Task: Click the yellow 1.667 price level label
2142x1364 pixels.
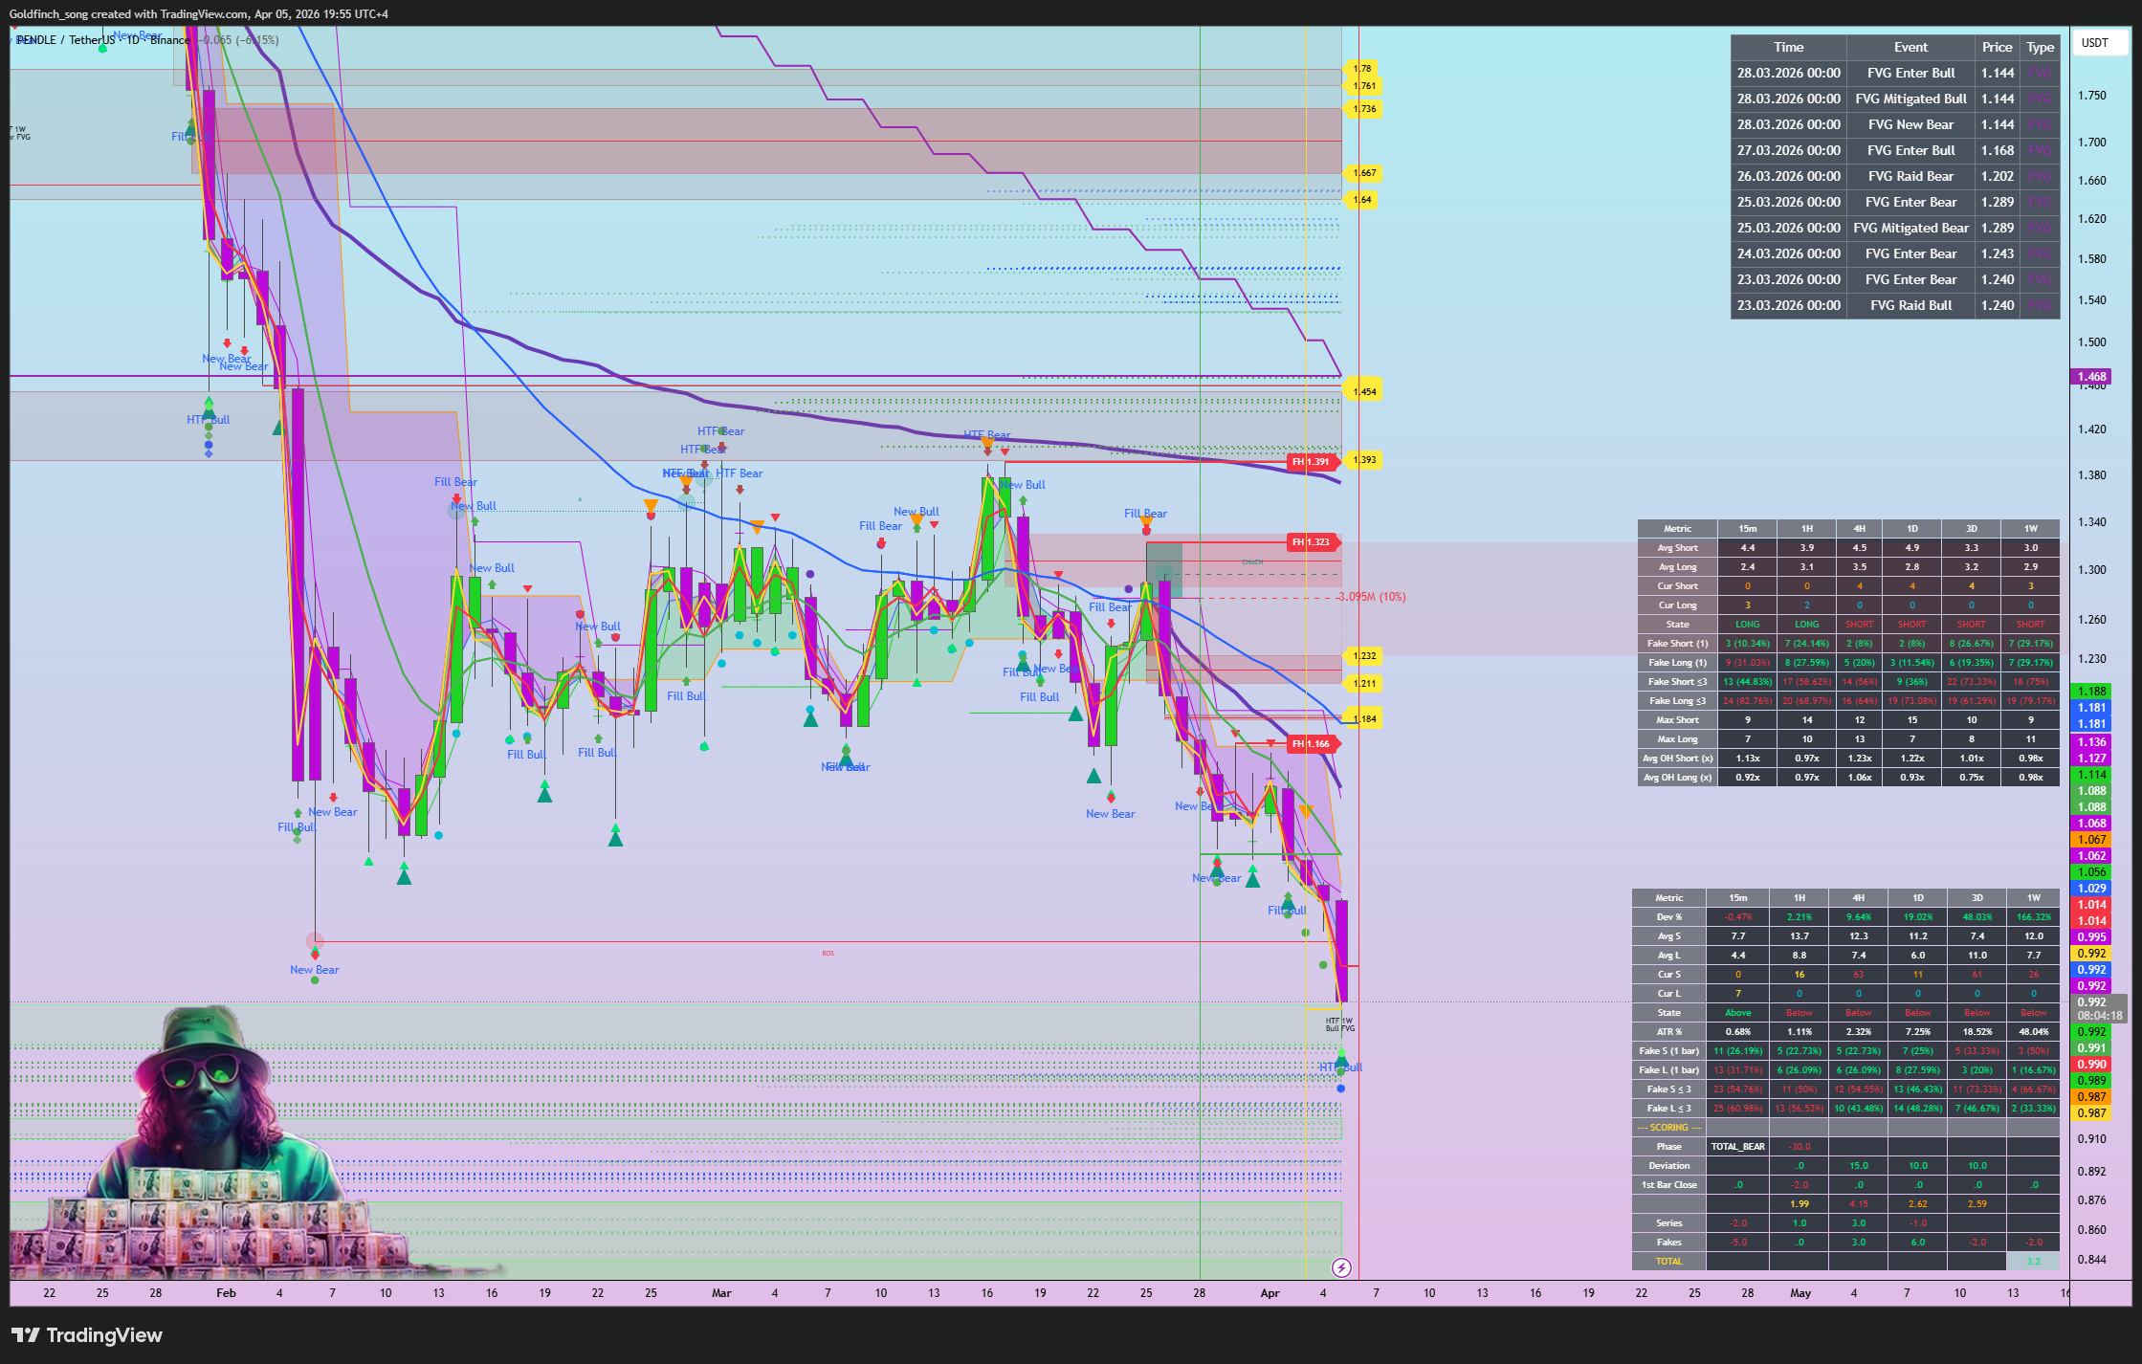Action: click(1364, 173)
